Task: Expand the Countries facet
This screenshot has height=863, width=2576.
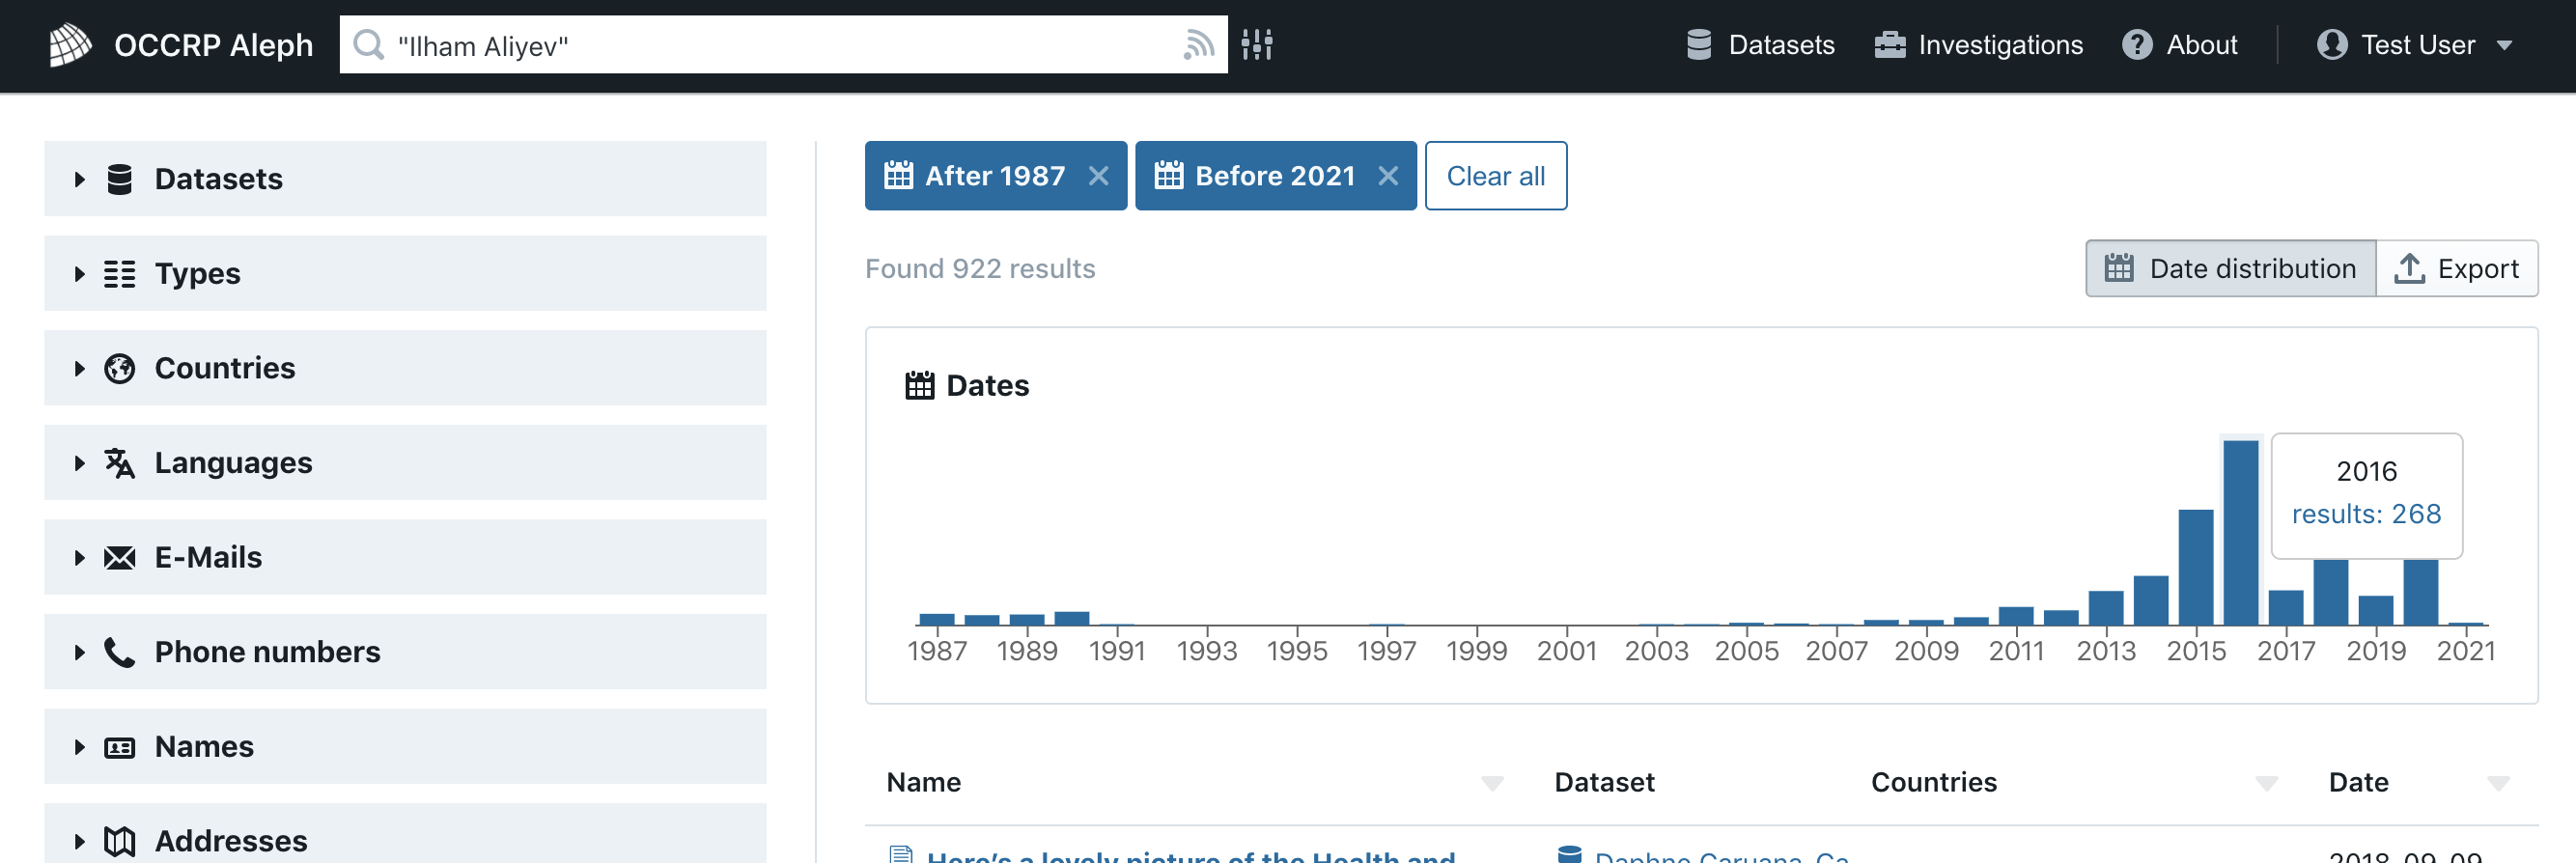Action: 405,368
